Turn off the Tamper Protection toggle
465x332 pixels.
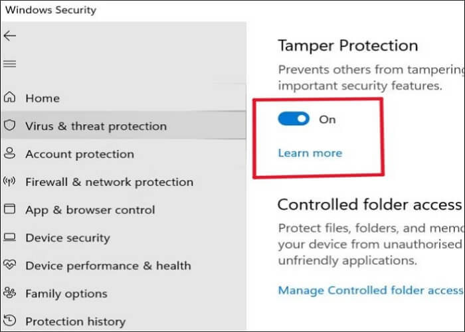(x=294, y=119)
